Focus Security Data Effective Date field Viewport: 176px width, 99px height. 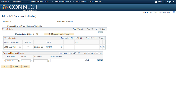tap(31, 34)
